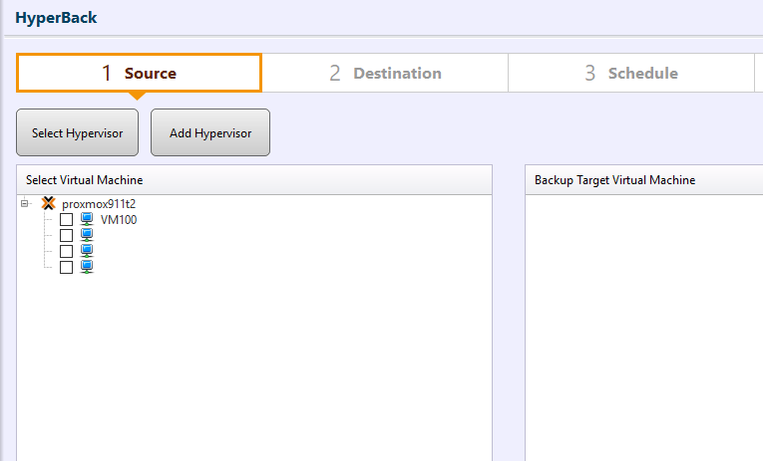Select the proxmox911t2 host label
Image resolution: width=763 pixels, height=461 pixels.
pyautogui.click(x=99, y=204)
